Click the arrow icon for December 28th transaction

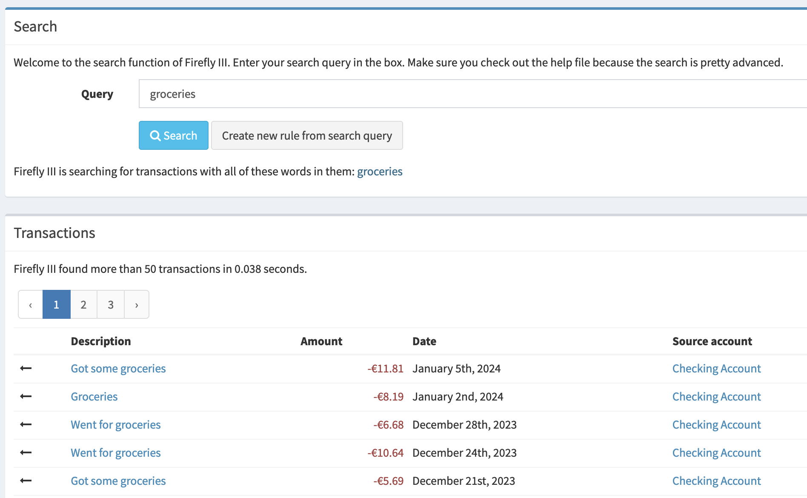(x=26, y=424)
